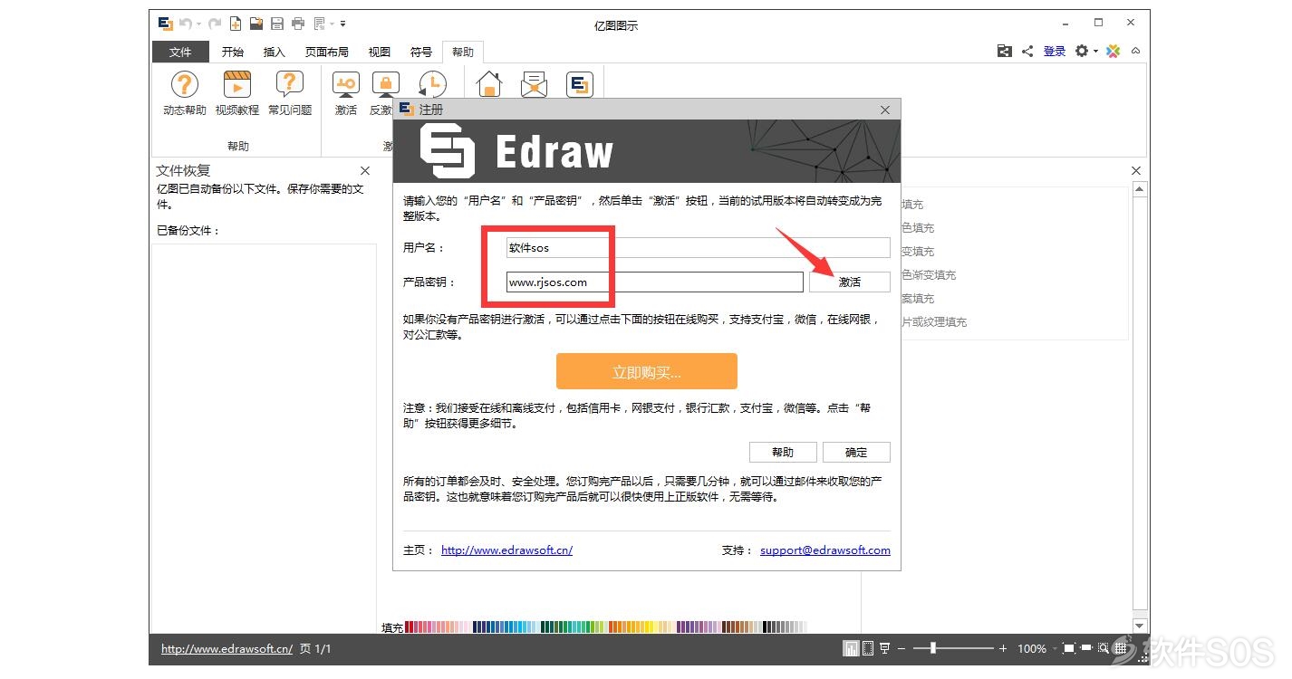This screenshot has width=1292, height=679.
Task: Open the undo history dropdown arrow
Action: (x=198, y=24)
